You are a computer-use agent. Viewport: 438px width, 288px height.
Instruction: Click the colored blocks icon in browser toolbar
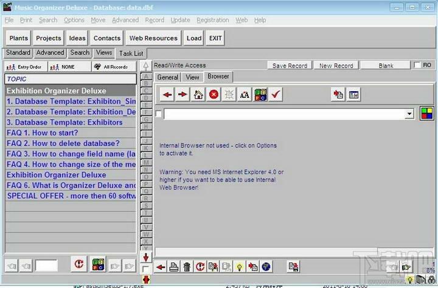tap(260, 95)
